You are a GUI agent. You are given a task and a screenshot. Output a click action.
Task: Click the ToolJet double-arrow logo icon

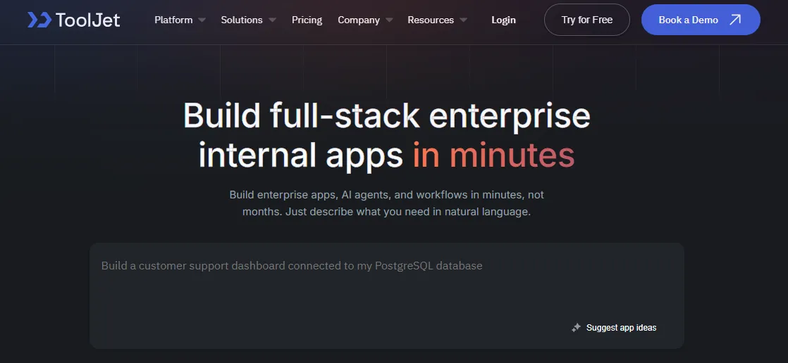(x=39, y=20)
